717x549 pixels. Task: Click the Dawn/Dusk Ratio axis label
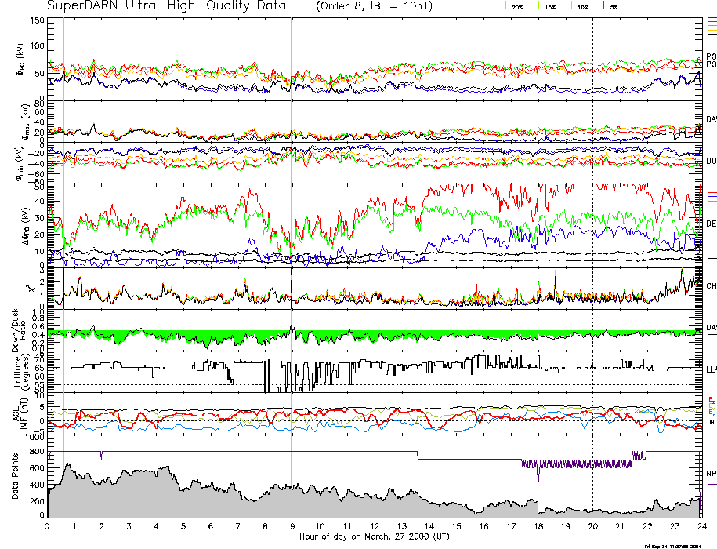pos(22,329)
